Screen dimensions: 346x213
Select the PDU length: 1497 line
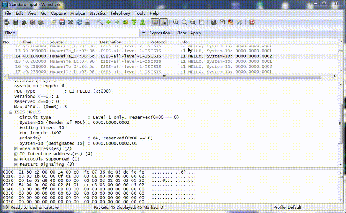tap(40, 133)
